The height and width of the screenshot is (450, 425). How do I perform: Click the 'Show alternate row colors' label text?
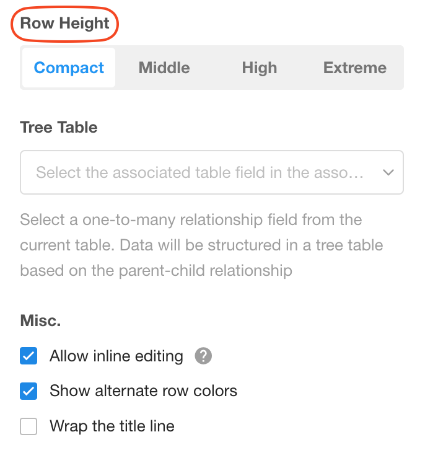(143, 391)
